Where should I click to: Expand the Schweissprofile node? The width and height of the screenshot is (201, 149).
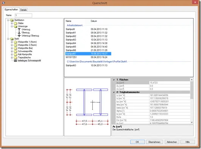click(x=12, y=51)
